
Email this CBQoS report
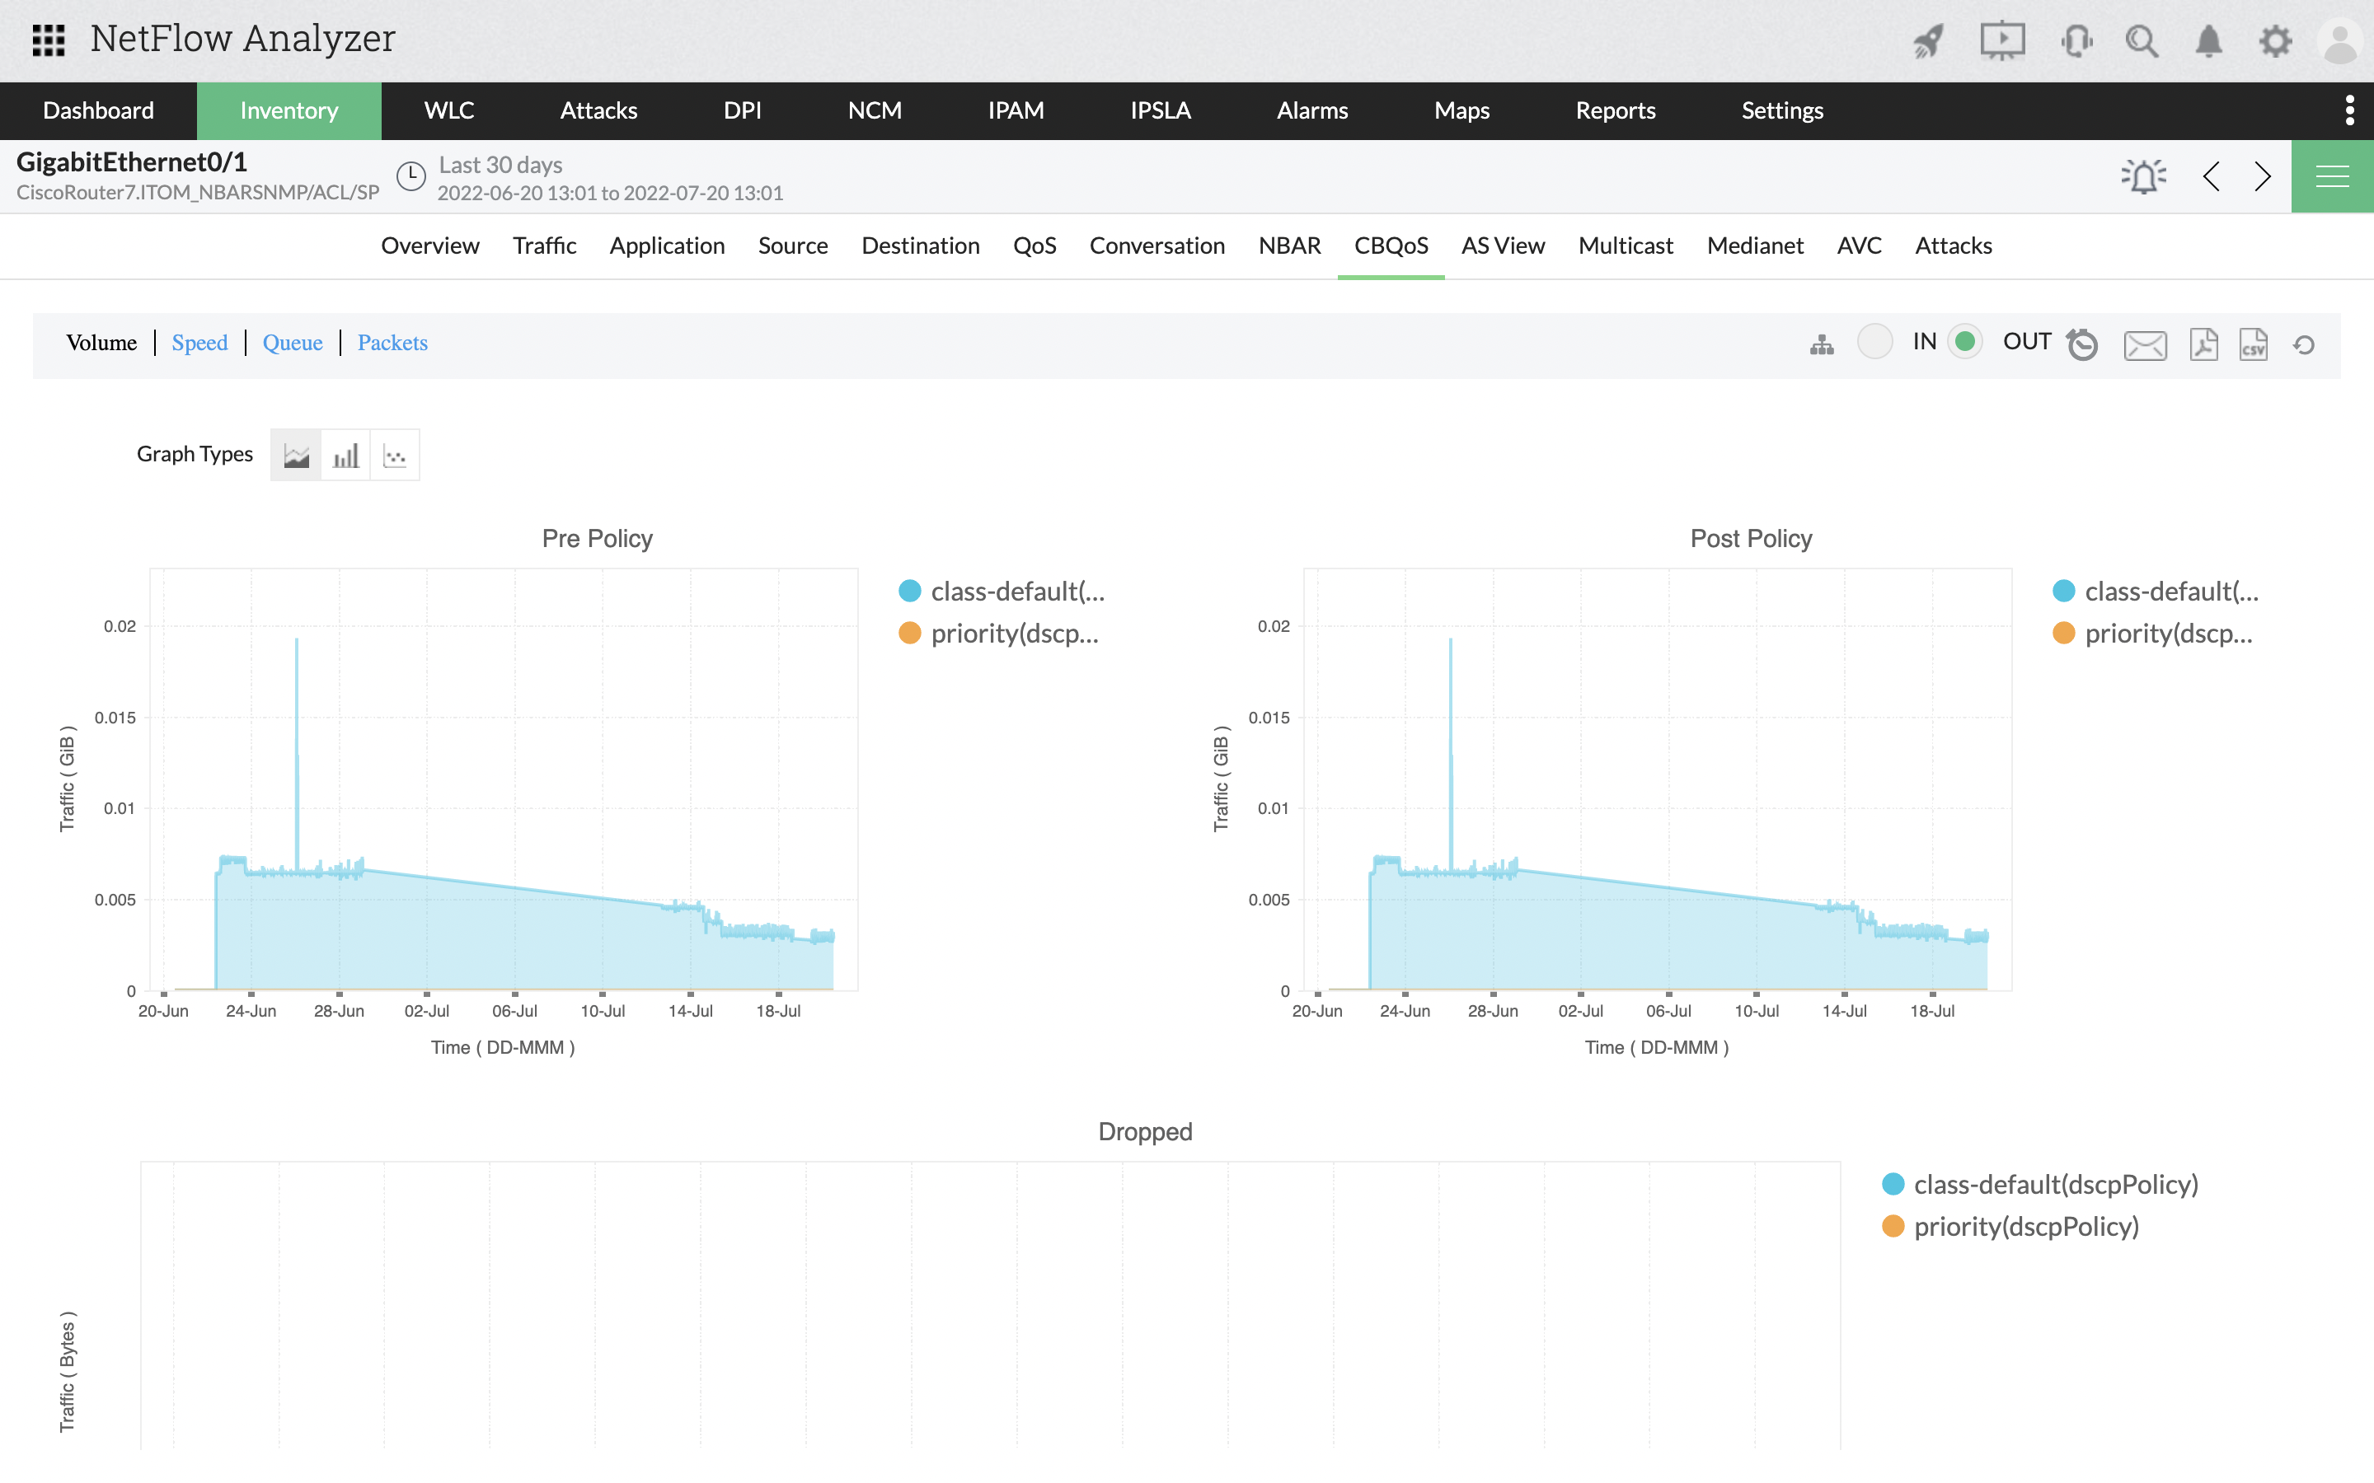click(x=2145, y=344)
